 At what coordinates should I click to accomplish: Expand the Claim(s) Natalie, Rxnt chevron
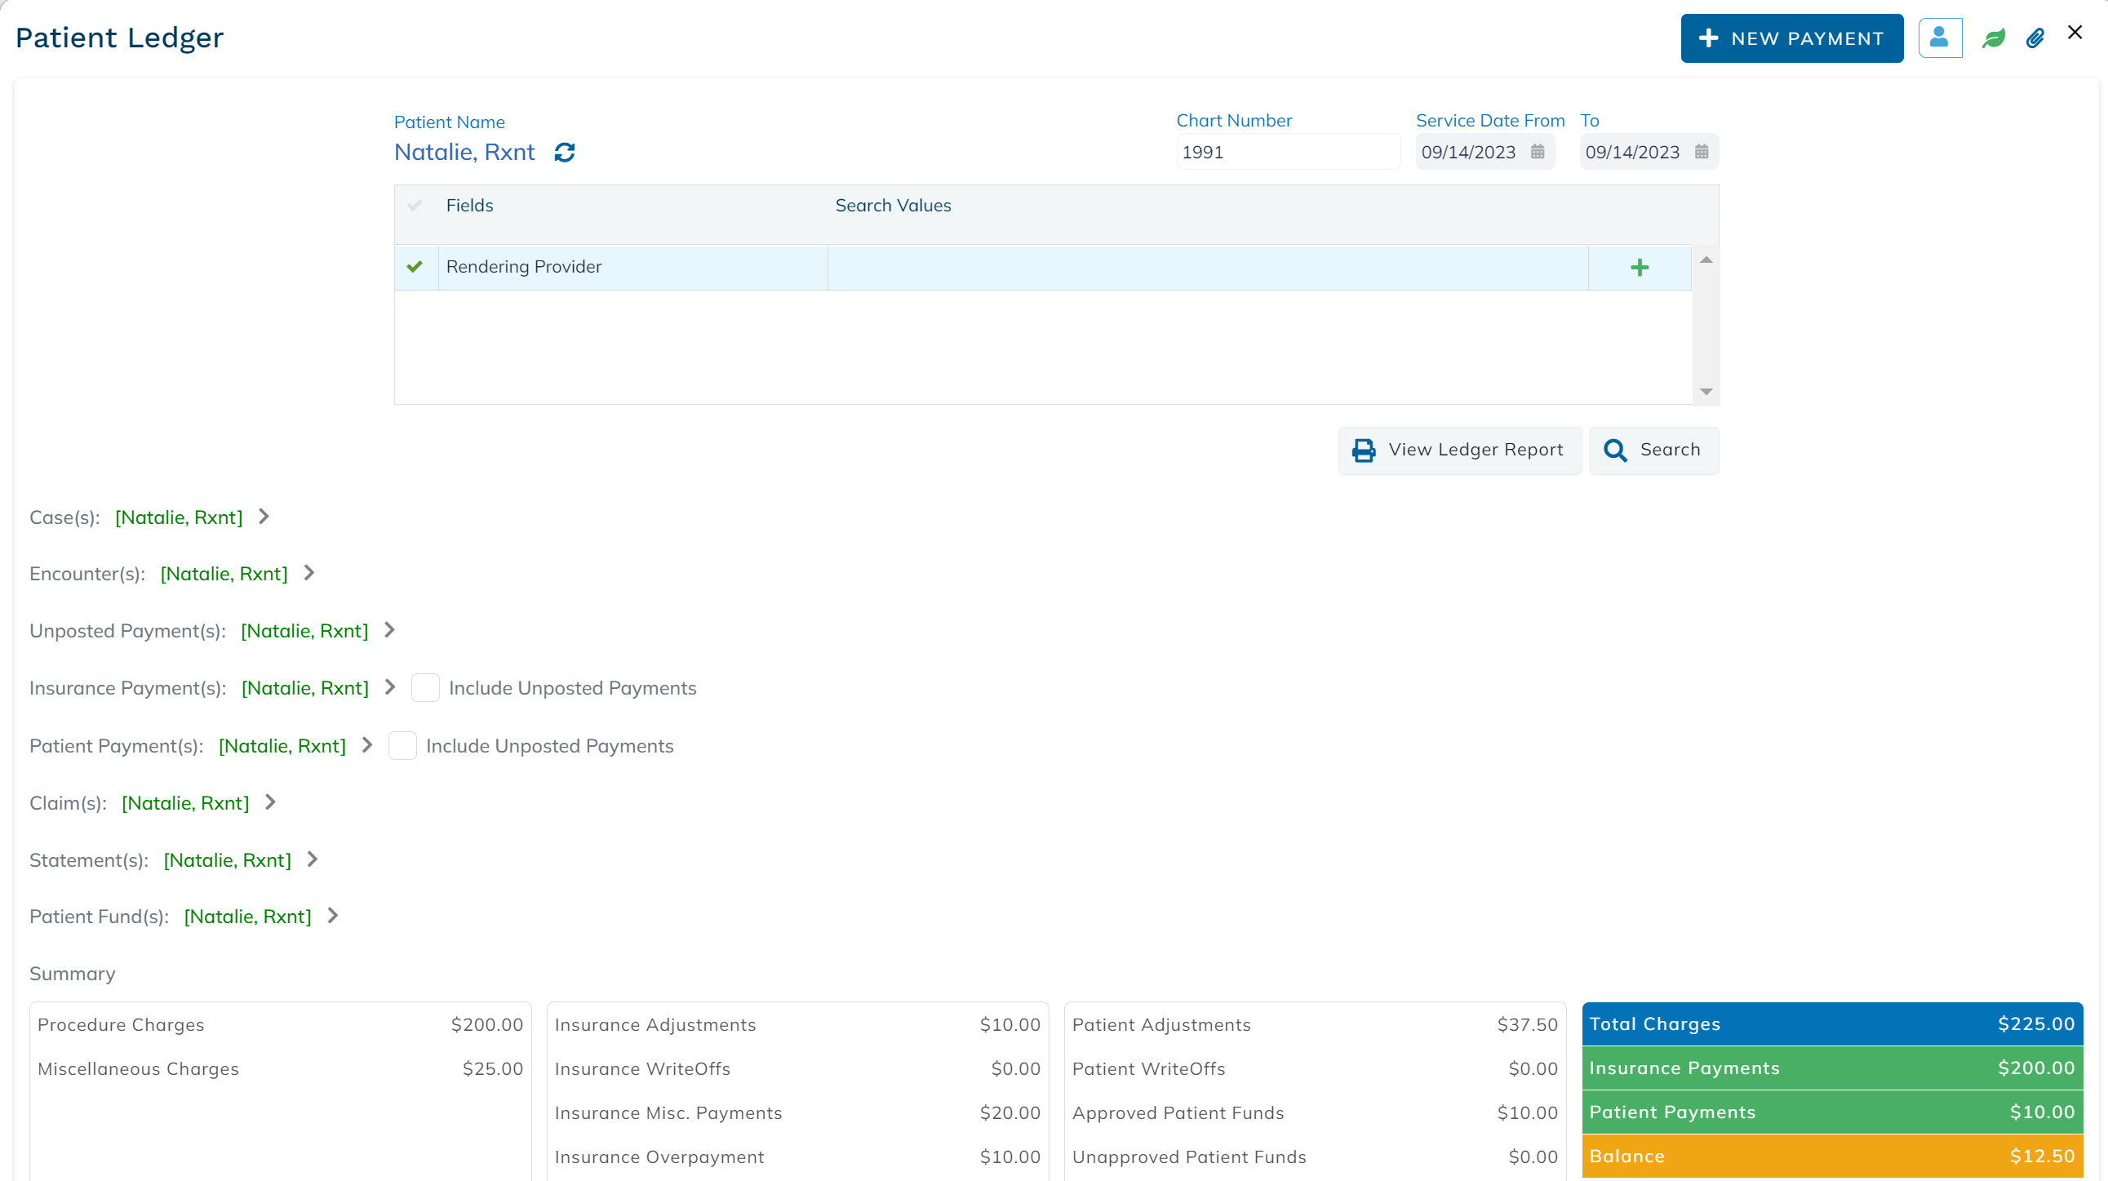tap(270, 802)
